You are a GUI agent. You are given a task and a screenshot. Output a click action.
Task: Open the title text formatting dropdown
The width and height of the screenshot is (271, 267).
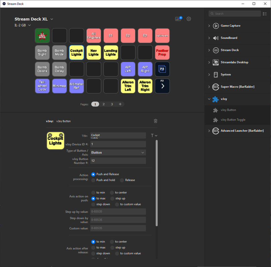(x=154, y=136)
